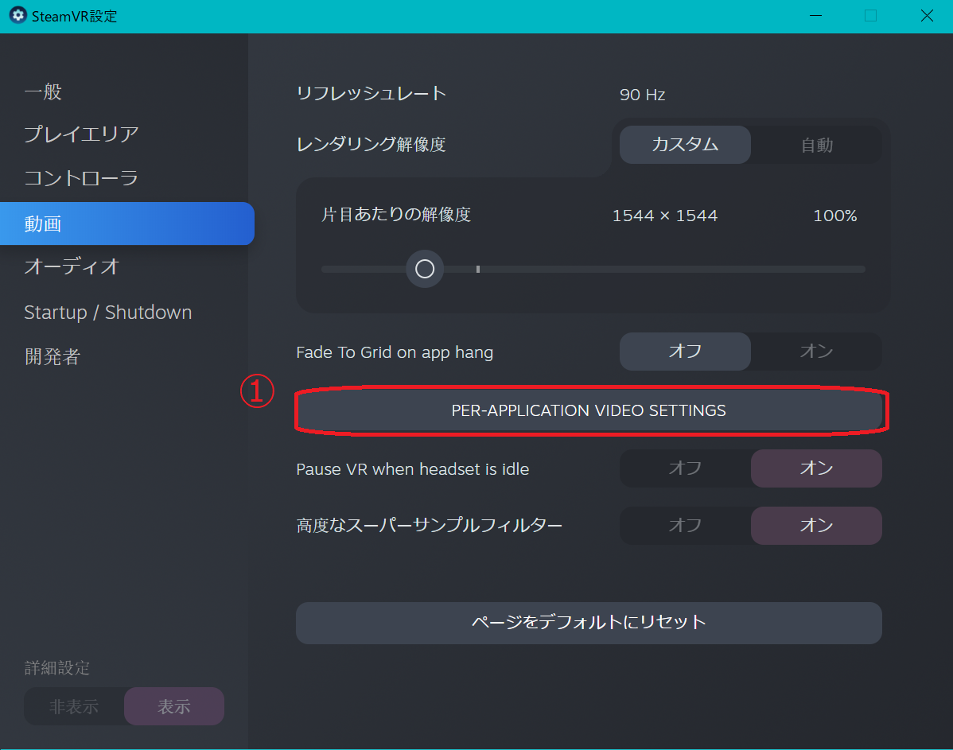Open the 開発者 settings section
This screenshot has width=953, height=750.
[x=53, y=357]
